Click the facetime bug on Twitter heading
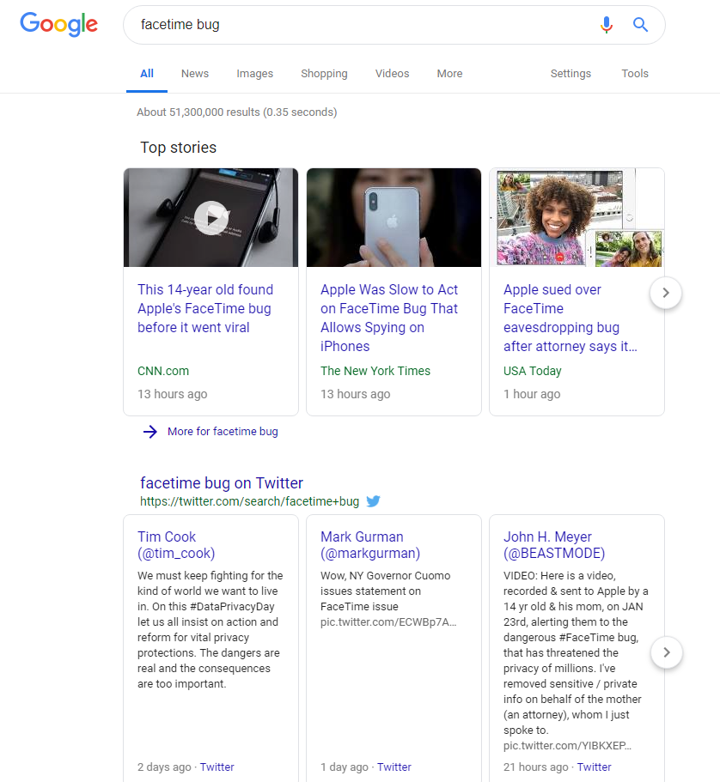Image resolution: width=720 pixels, height=782 pixels. [x=222, y=482]
